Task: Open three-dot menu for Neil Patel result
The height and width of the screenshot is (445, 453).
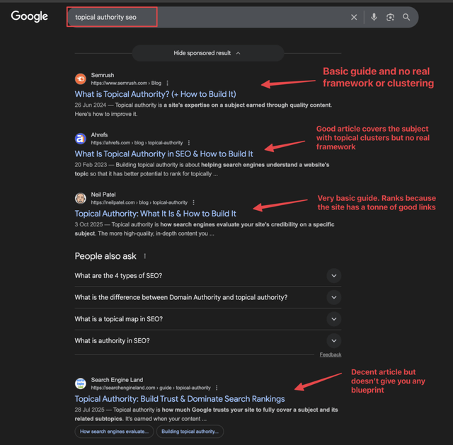Action: pos(193,202)
